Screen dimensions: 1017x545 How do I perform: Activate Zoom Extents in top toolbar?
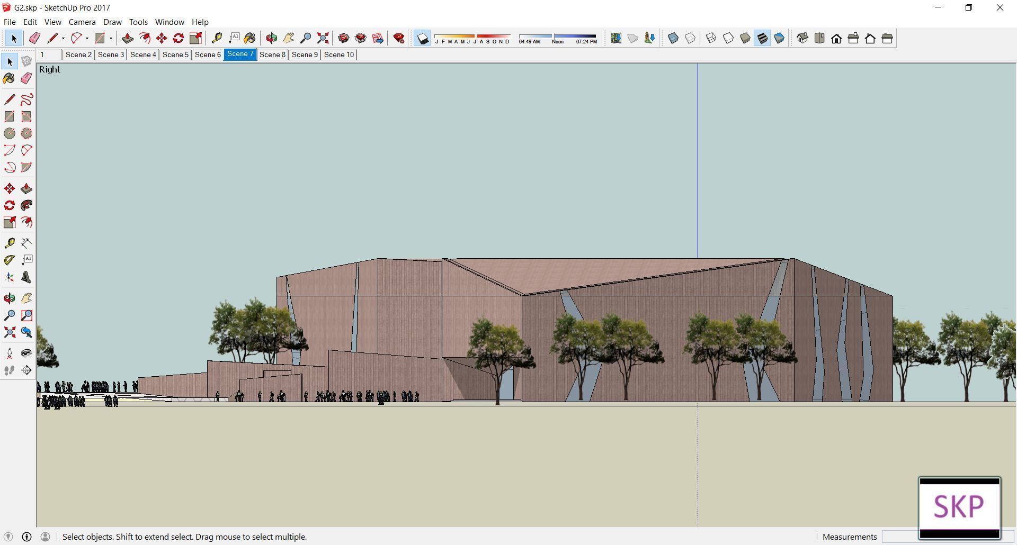pyautogui.click(x=323, y=38)
